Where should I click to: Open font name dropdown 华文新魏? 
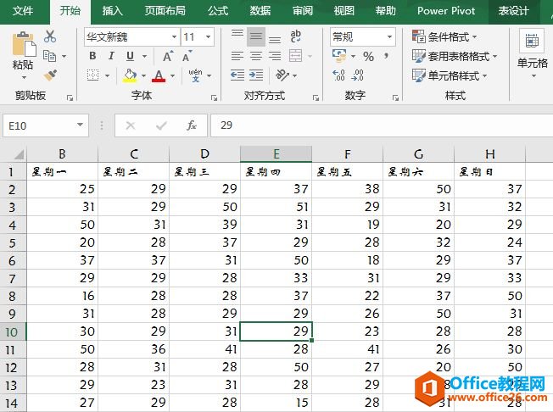click(x=174, y=36)
